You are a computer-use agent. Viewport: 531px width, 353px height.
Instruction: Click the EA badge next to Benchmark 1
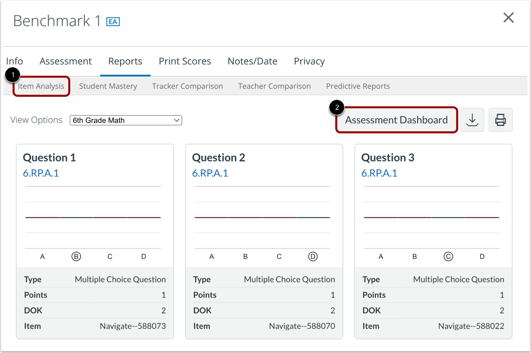pyautogui.click(x=113, y=22)
